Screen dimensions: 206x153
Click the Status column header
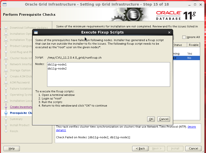(180, 45)
